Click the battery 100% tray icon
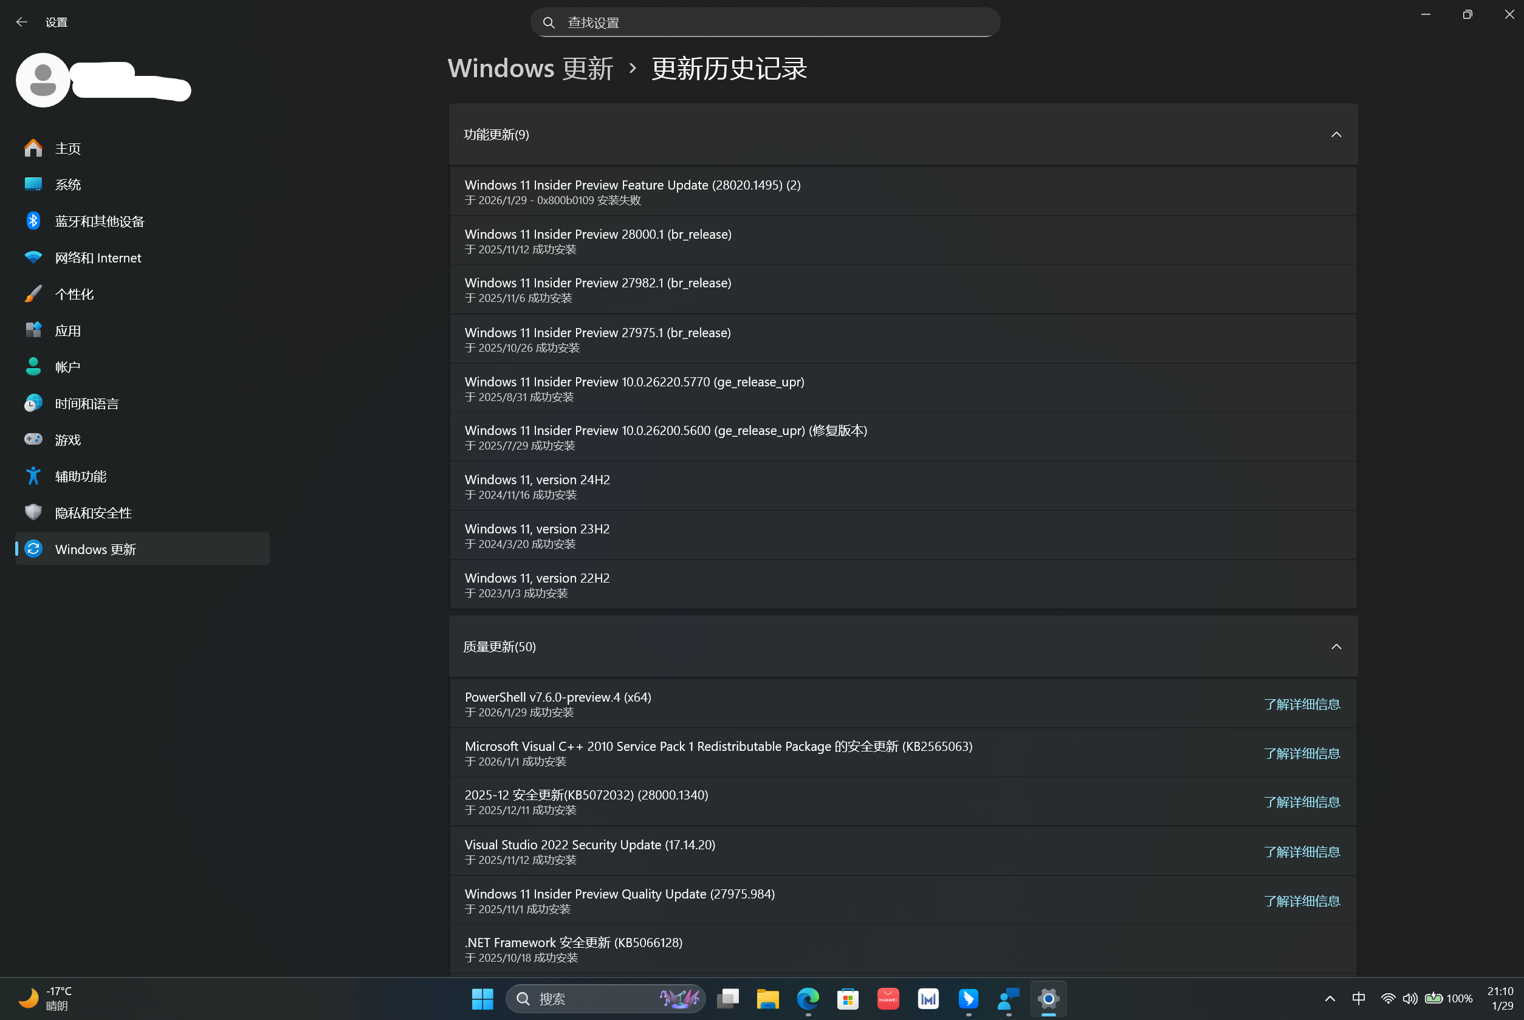Viewport: 1524px width, 1020px height. tap(1449, 999)
